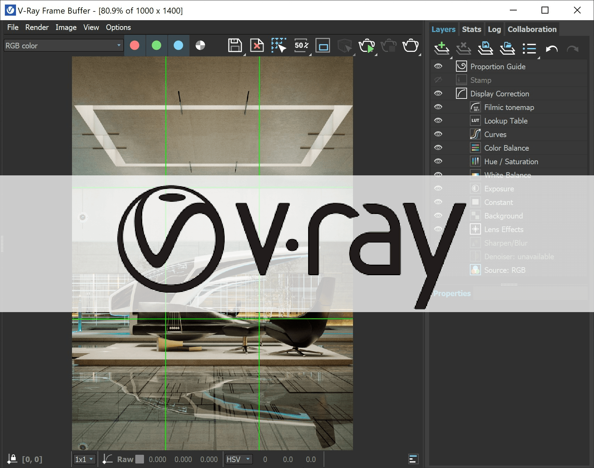Viewport: 594px width, 468px height.
Task: Start interactive rendering with the teapot play icon
Action: (x=367, y=46)
